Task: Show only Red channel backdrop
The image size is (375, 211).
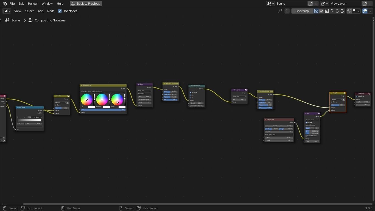Action: point(332,11)
